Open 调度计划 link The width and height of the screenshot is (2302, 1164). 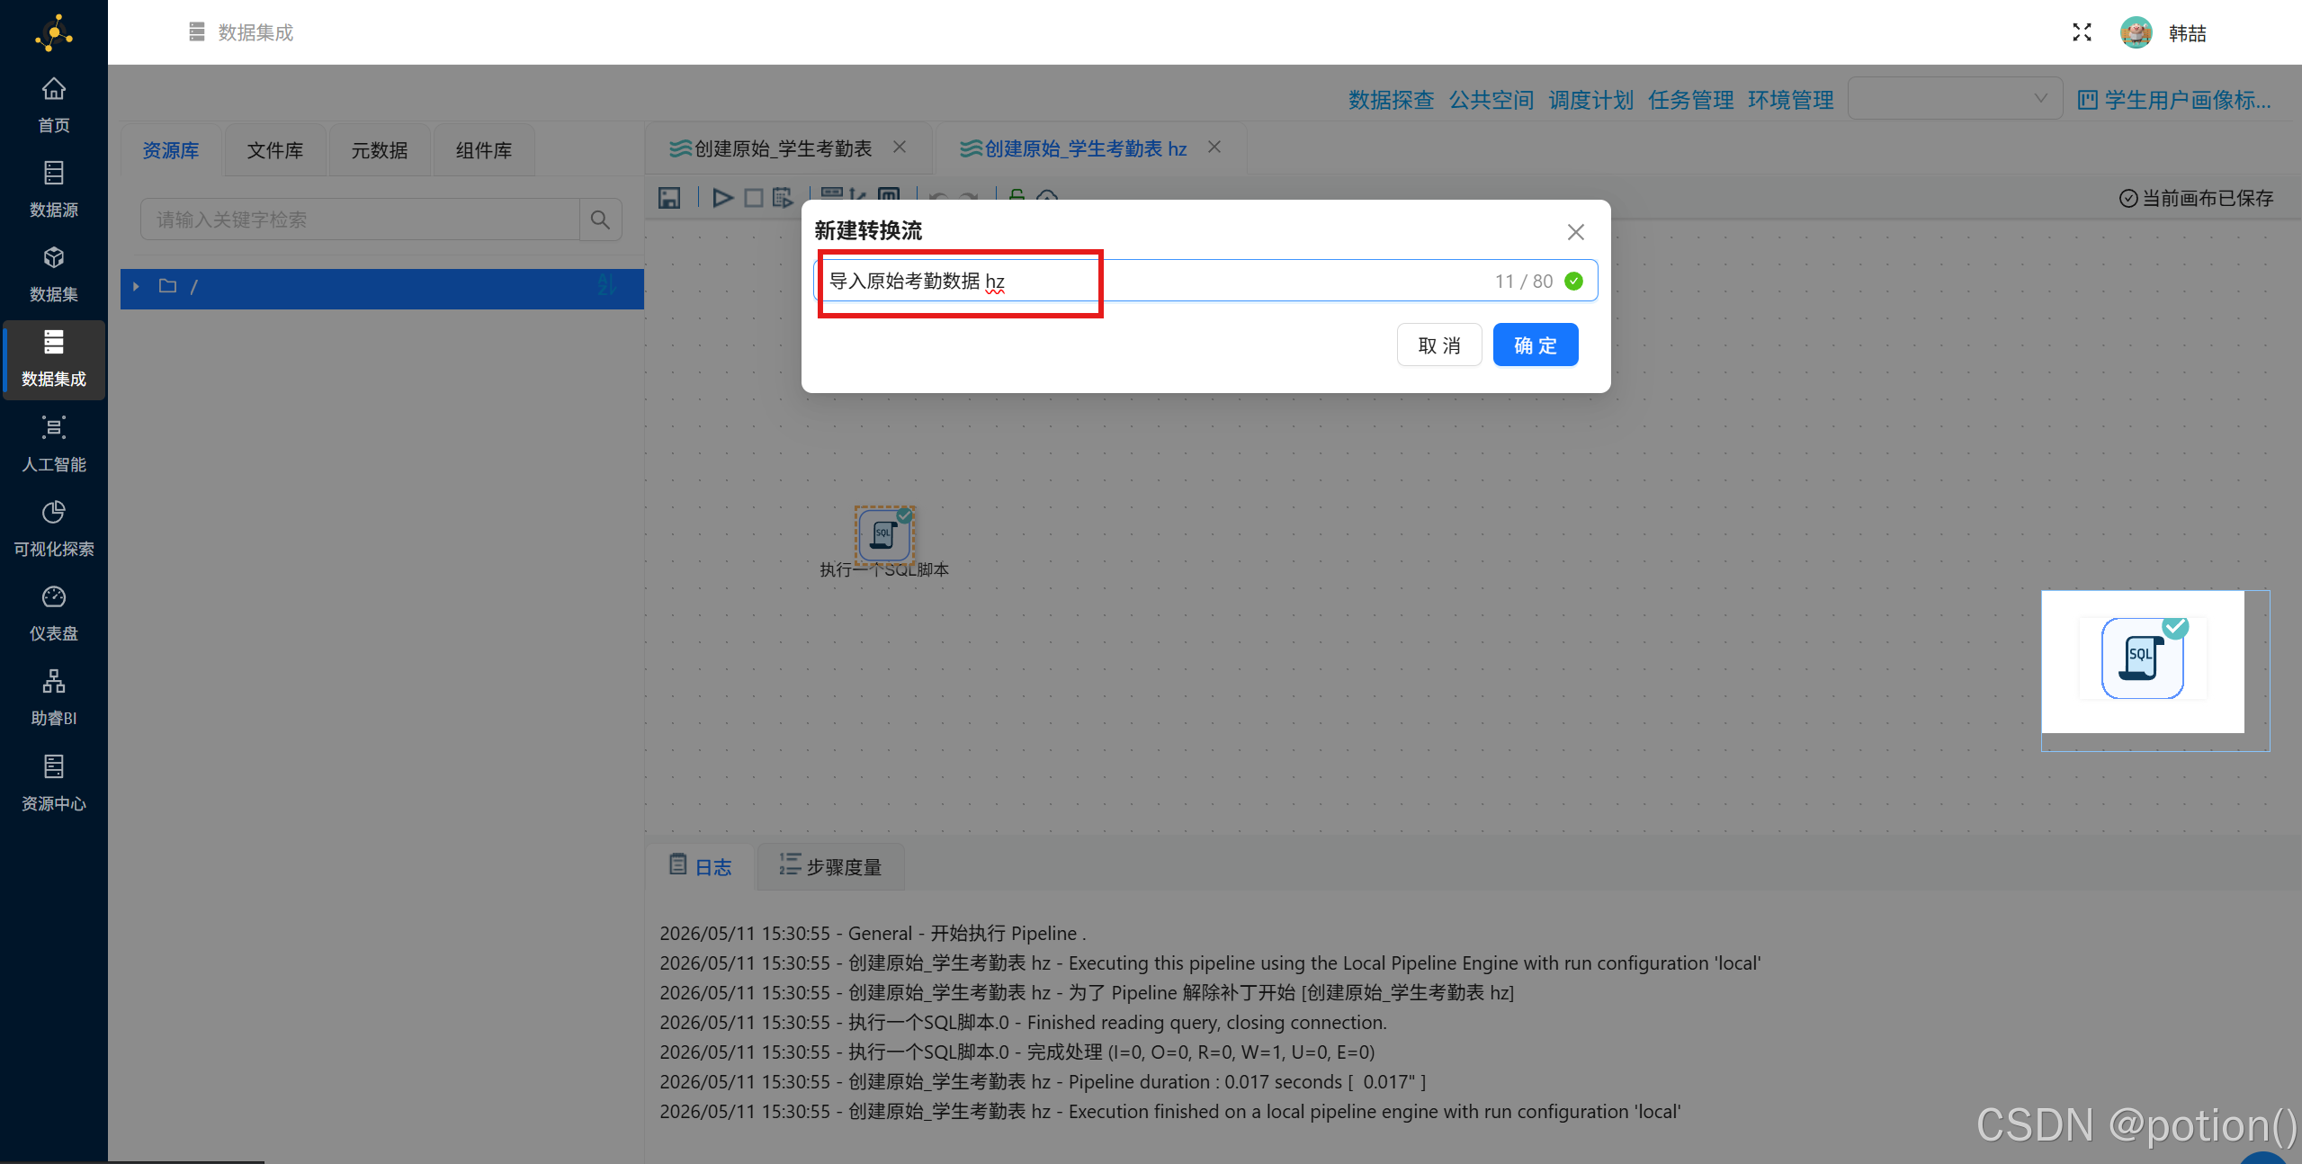(x=1590, y=99)
